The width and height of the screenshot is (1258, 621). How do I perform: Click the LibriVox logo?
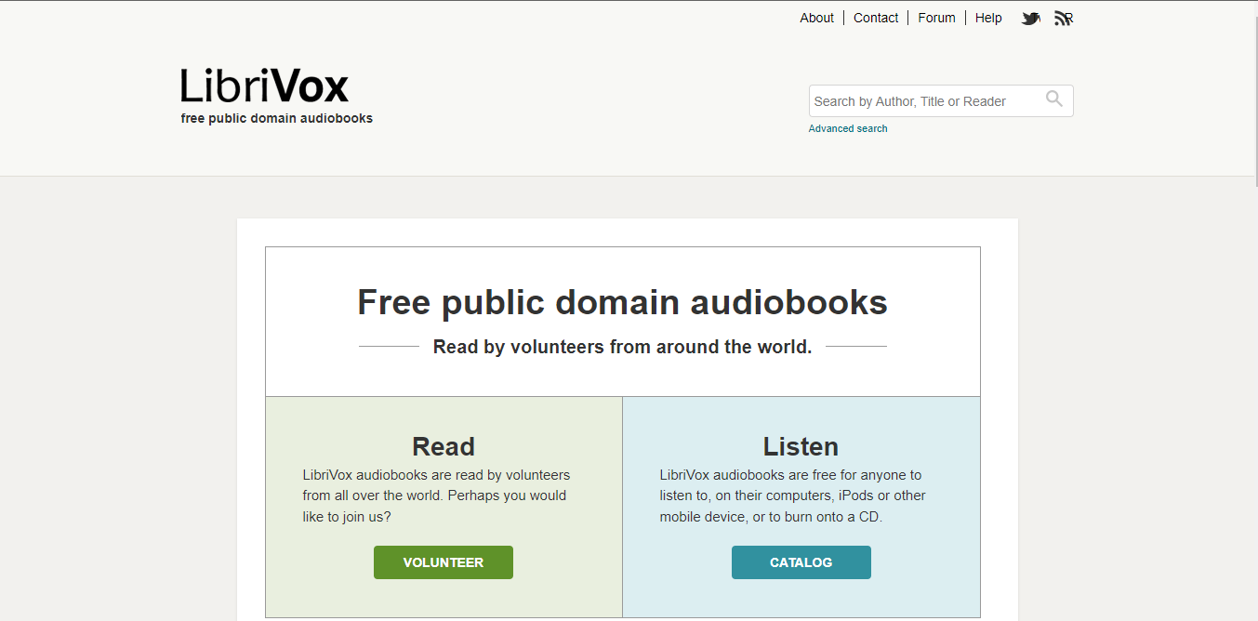[265, 86]
